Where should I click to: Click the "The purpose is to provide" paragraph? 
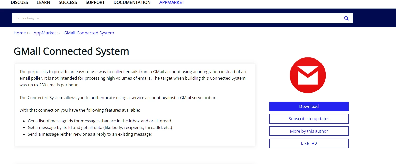tap(133, 78)
